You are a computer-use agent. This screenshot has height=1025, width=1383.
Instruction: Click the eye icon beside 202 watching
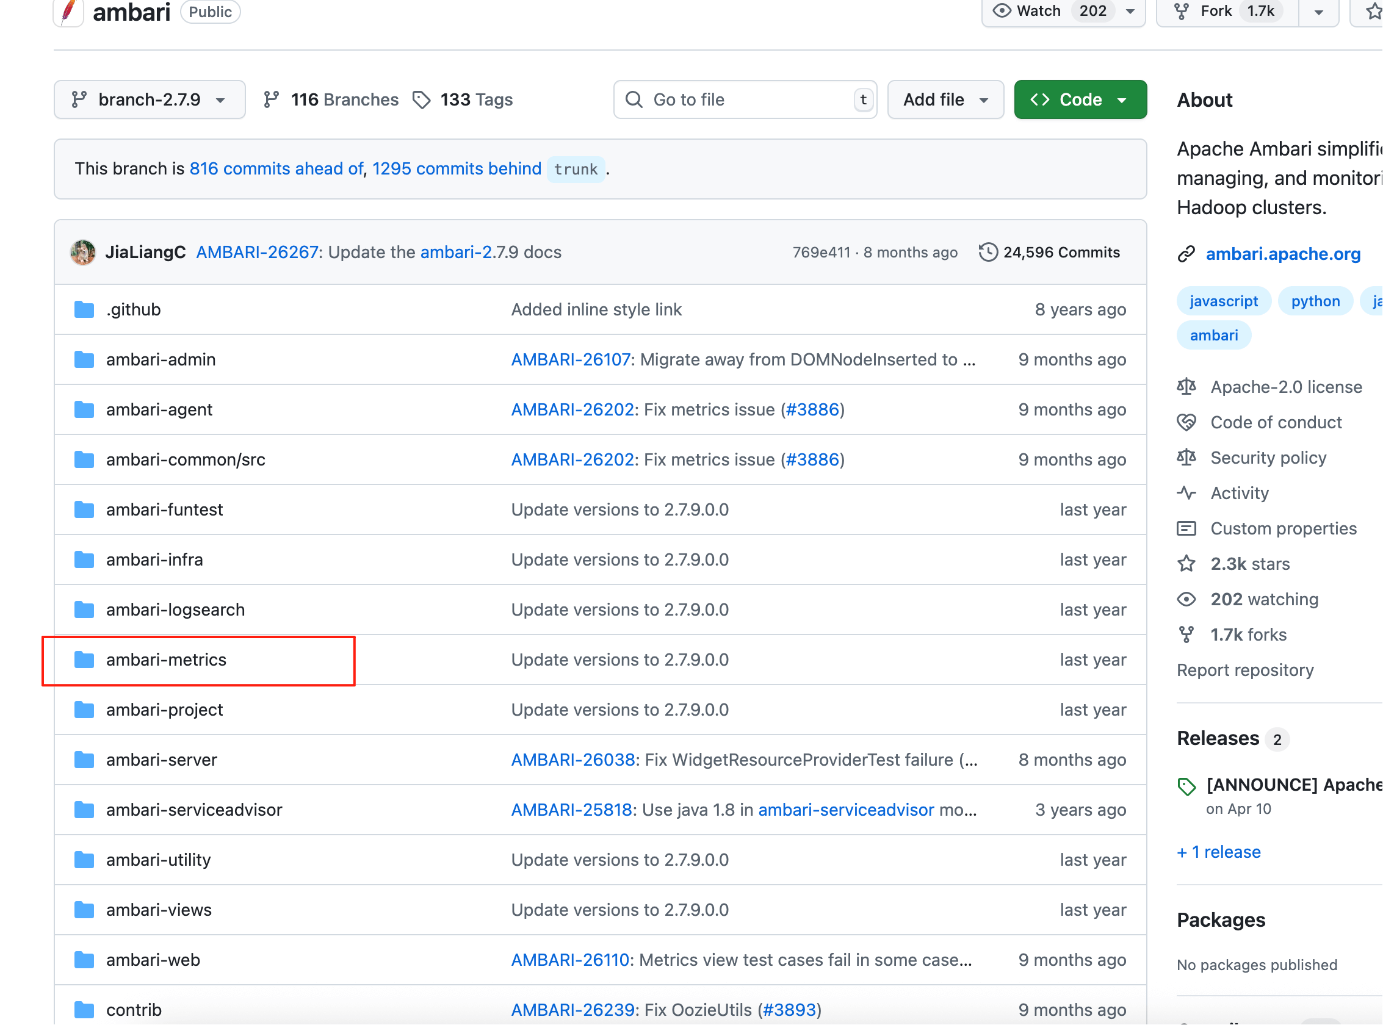click(x=1187, y=599)
